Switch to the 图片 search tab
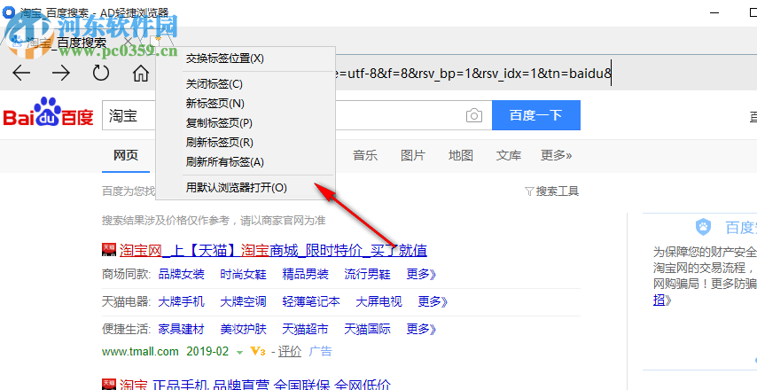This screenshot has height=390, width=757. point(413,155)
